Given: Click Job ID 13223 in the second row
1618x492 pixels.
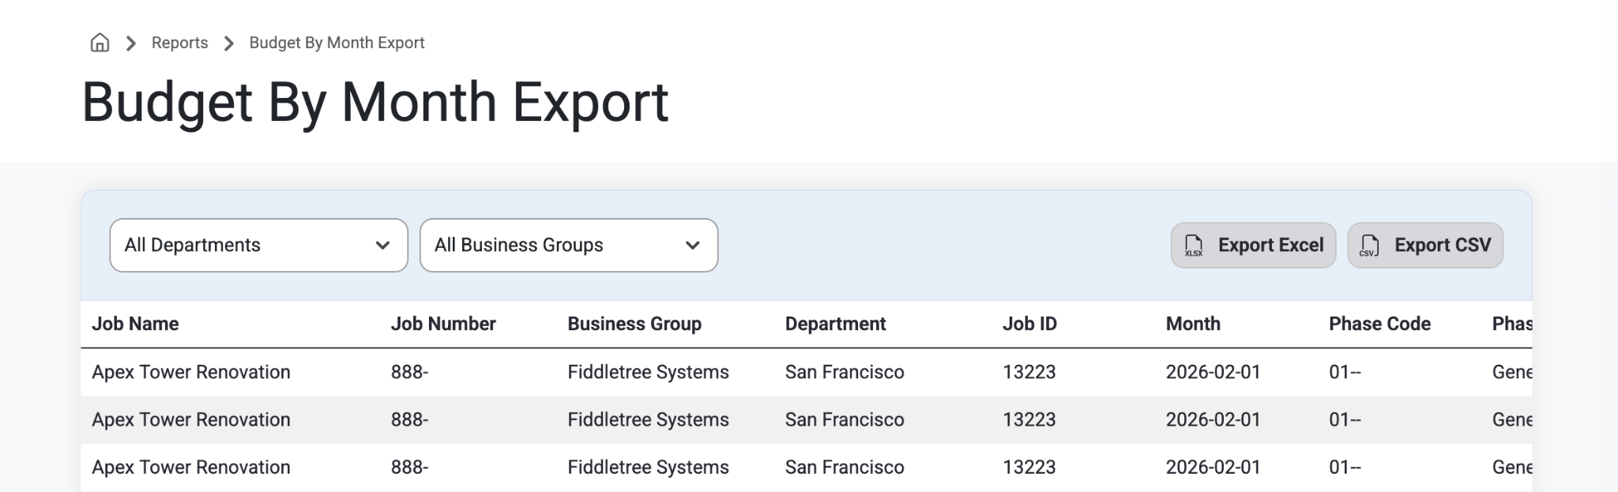Looking at the screenshot, I should (x=1029, y=419).
